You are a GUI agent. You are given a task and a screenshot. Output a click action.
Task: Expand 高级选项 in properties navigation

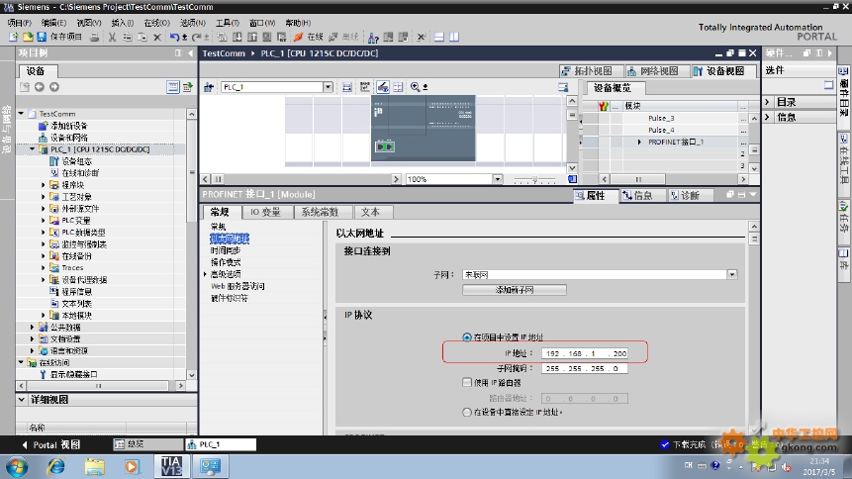[206, 274]
